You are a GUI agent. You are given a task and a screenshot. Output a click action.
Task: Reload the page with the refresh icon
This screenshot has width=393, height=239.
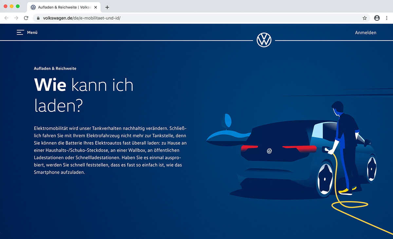(x=26, y=18)
